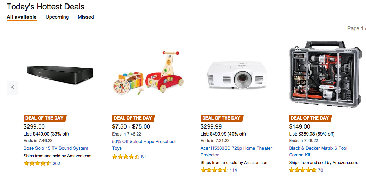Viewport: 366px width, 180px height.
Task: Open the 70 reviews for Black & Decker
Action: coord(320,170)
